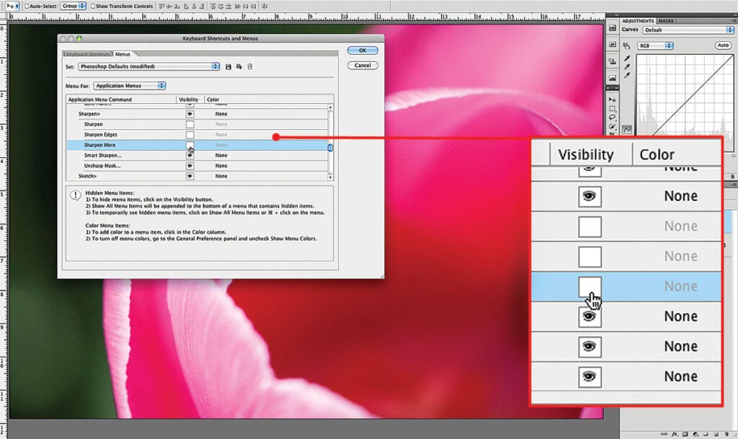Click Align top edges icon
The height and width of the screenshot is (439, 738).
tap(161, 6)
